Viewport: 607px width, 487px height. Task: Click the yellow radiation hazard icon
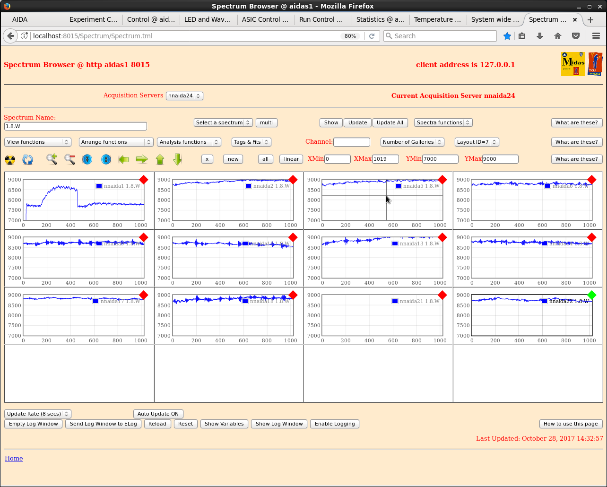(x=10, y=160)
